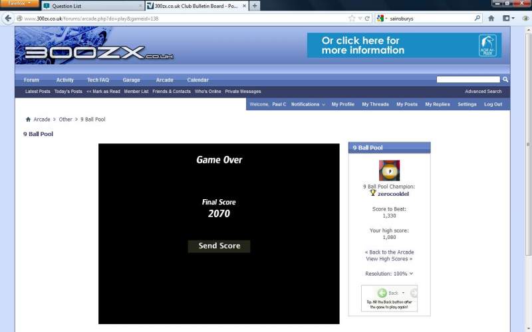532x332 pixels.
Task: Open the Arcade navigation menu item
Action: click(164, 80)
